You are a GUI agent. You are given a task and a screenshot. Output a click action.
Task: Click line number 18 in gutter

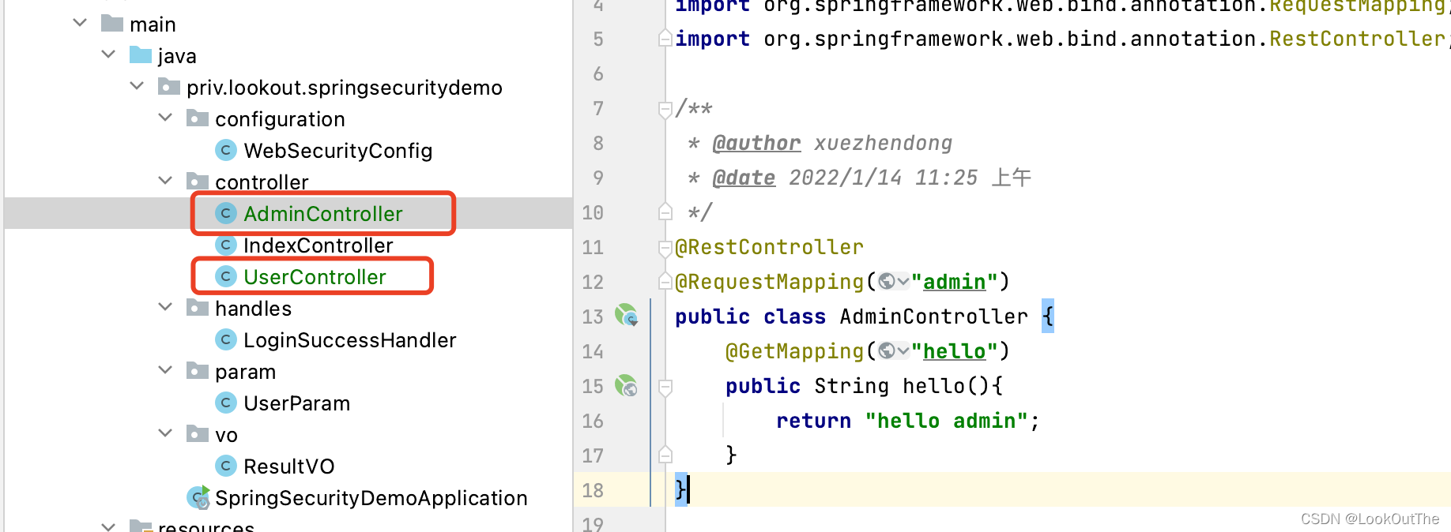coord(593,490)
